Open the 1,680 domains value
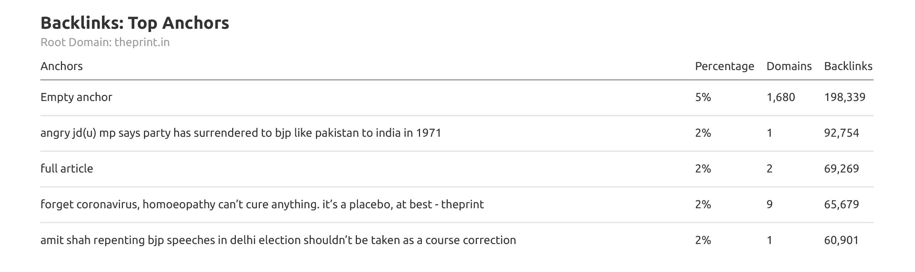915x272 pixels. click(x=780, y=97)
